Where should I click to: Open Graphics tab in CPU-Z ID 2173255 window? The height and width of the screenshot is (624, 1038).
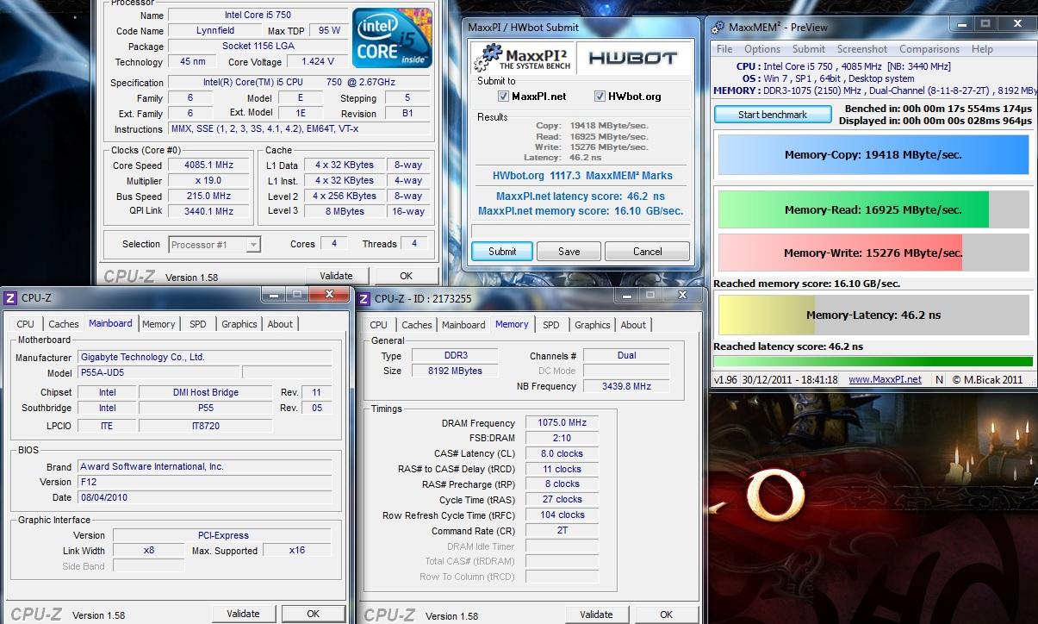(x=593, y=325)
